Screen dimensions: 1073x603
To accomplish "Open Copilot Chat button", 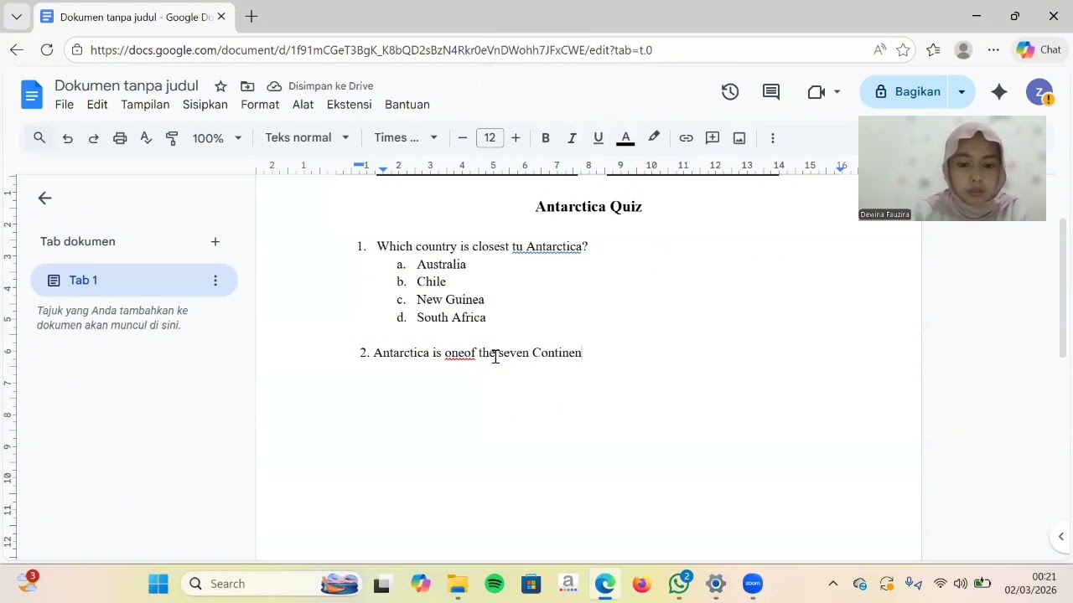I will pyautogui.click(x=1039, y=50).
